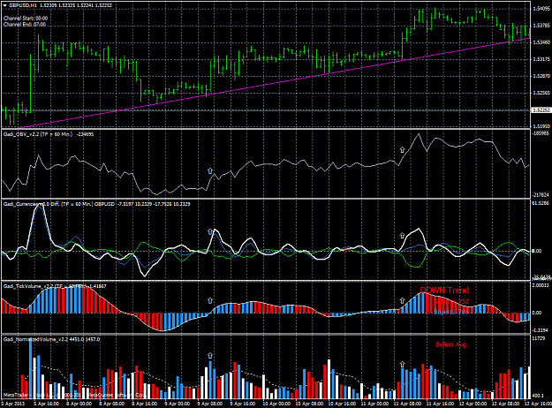Click the '9 Apr 00:00' time axis label

pyautogui.click(x=176, y=404)
